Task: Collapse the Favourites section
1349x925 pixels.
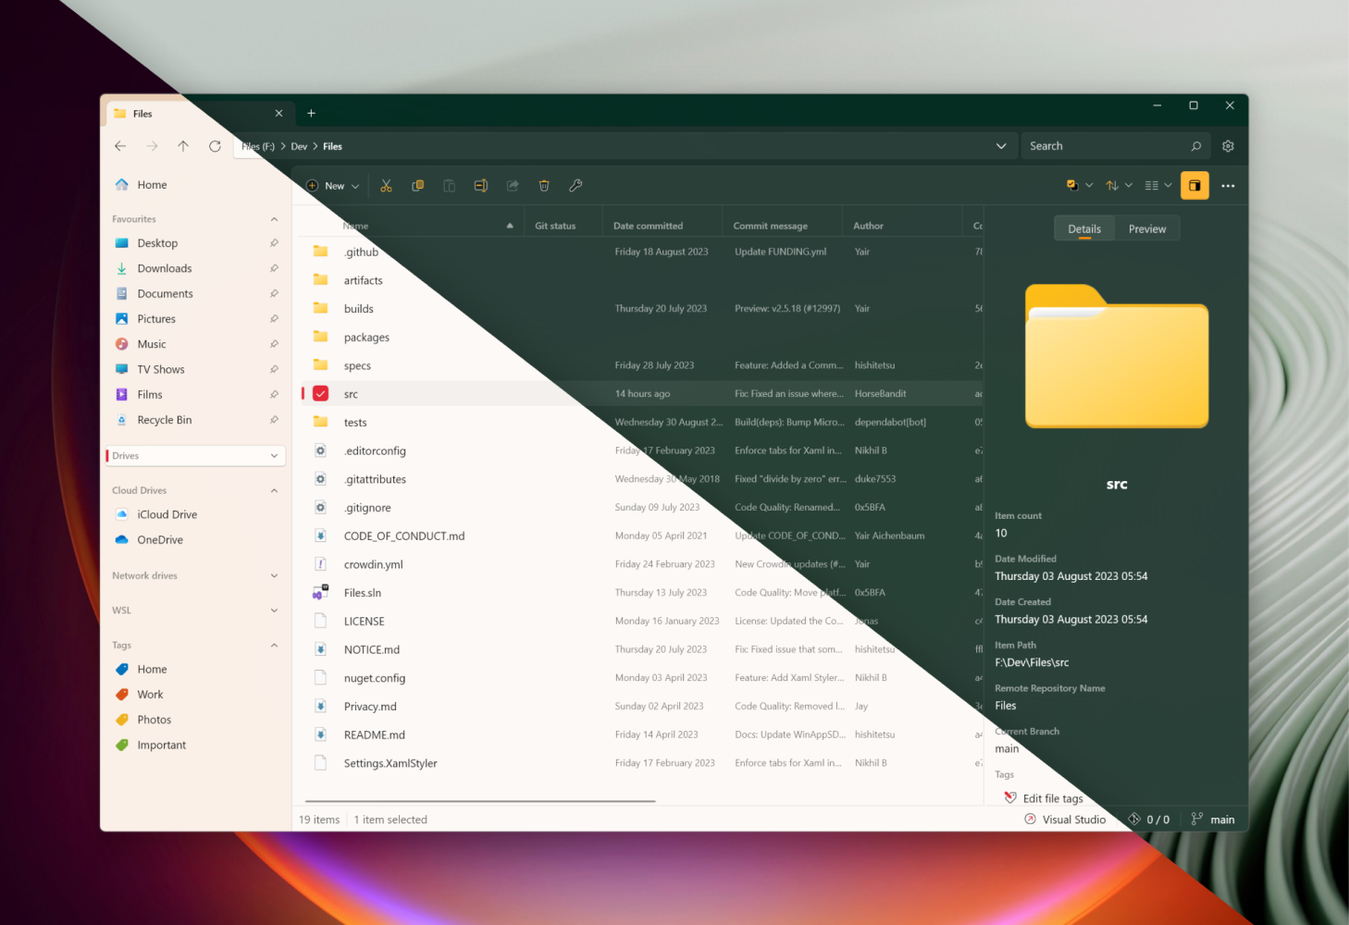Action: point(273,218)
